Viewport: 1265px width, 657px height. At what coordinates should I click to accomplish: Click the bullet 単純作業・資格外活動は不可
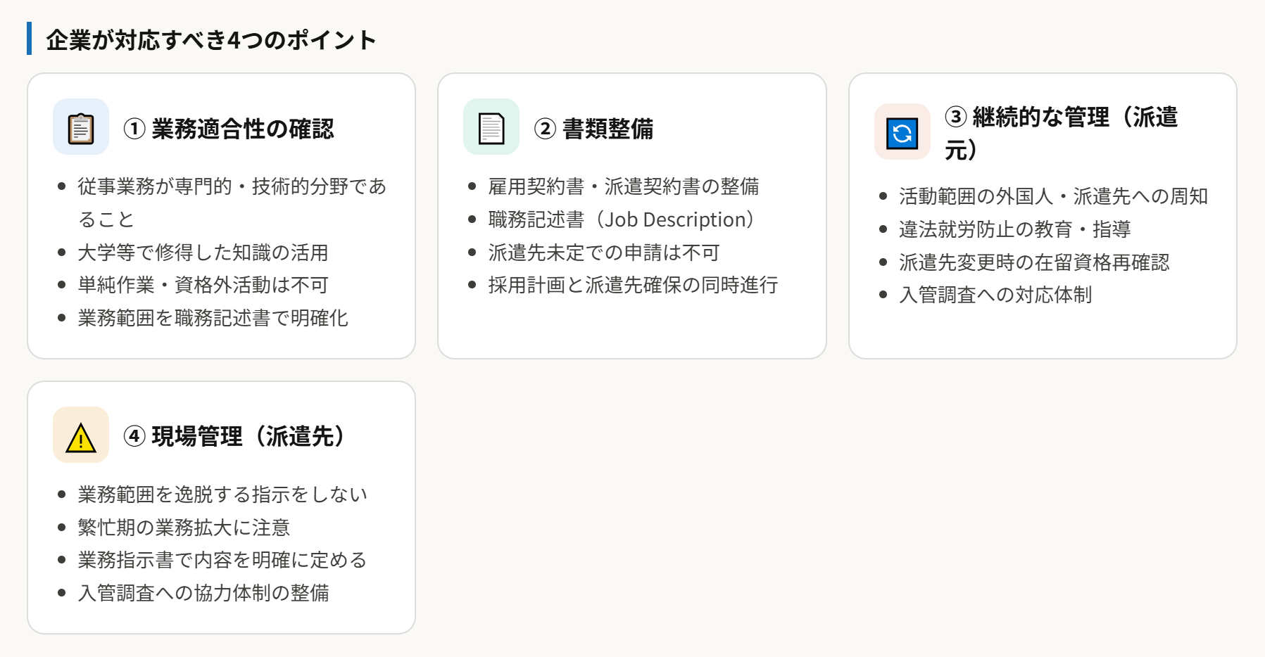(203, 285)
